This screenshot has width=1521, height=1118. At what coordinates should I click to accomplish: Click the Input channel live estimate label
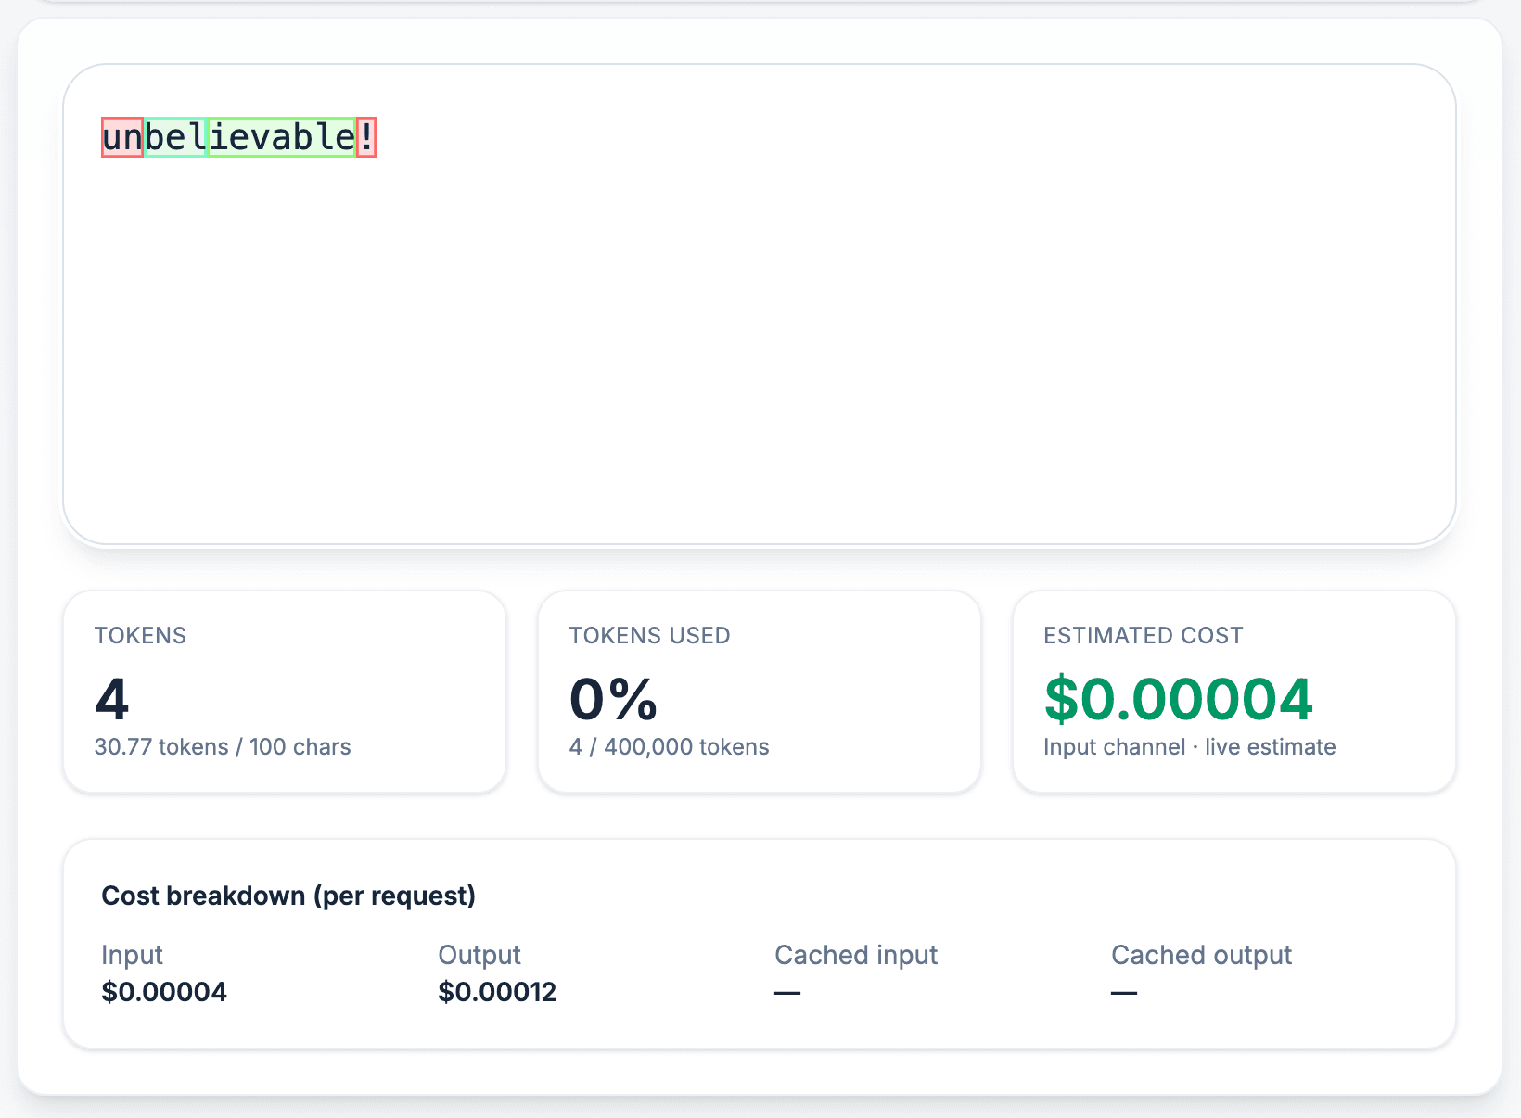[x=1189, y=746]
